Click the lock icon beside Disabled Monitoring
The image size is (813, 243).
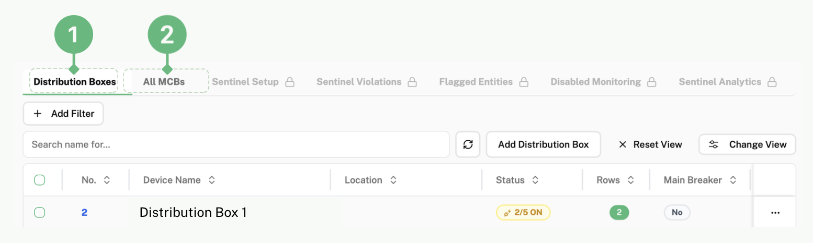click(x=651, y=82)
